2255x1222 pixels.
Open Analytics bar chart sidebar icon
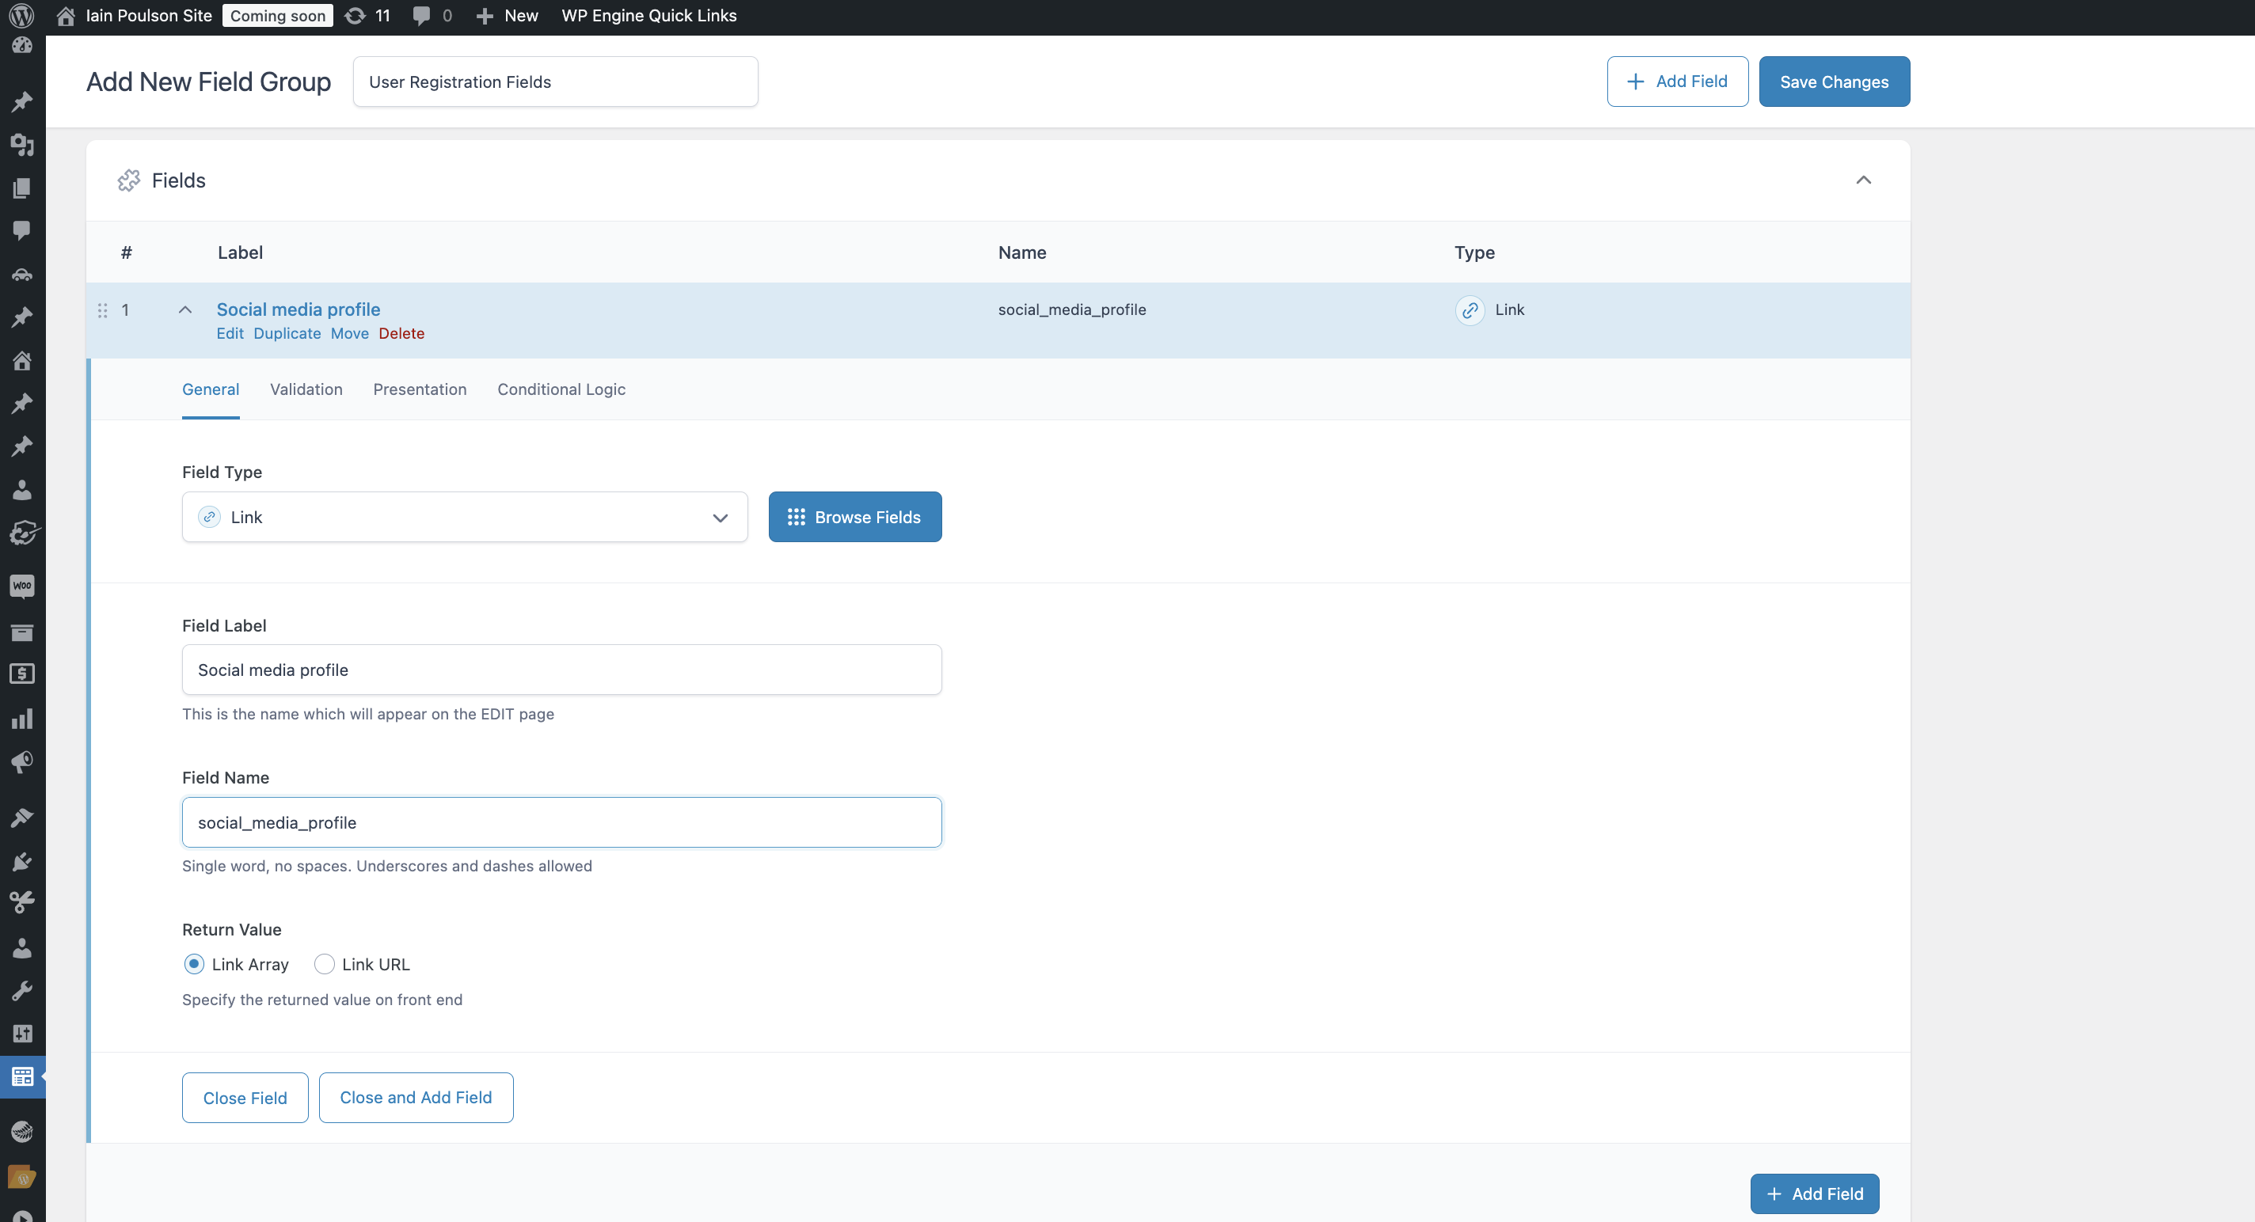pos(22,719)
